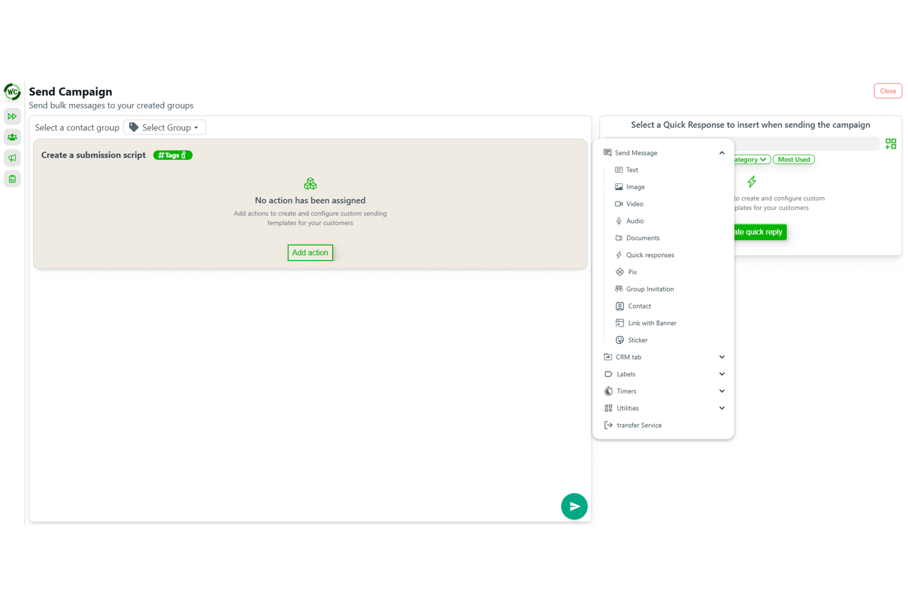
Task: Toggle the Most Used filter chip
Action: 793,159
